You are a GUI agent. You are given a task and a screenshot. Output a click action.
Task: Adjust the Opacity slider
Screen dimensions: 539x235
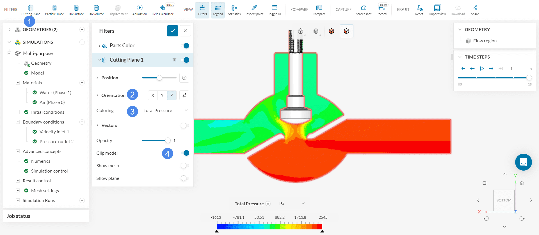click(x=168, y=141)
